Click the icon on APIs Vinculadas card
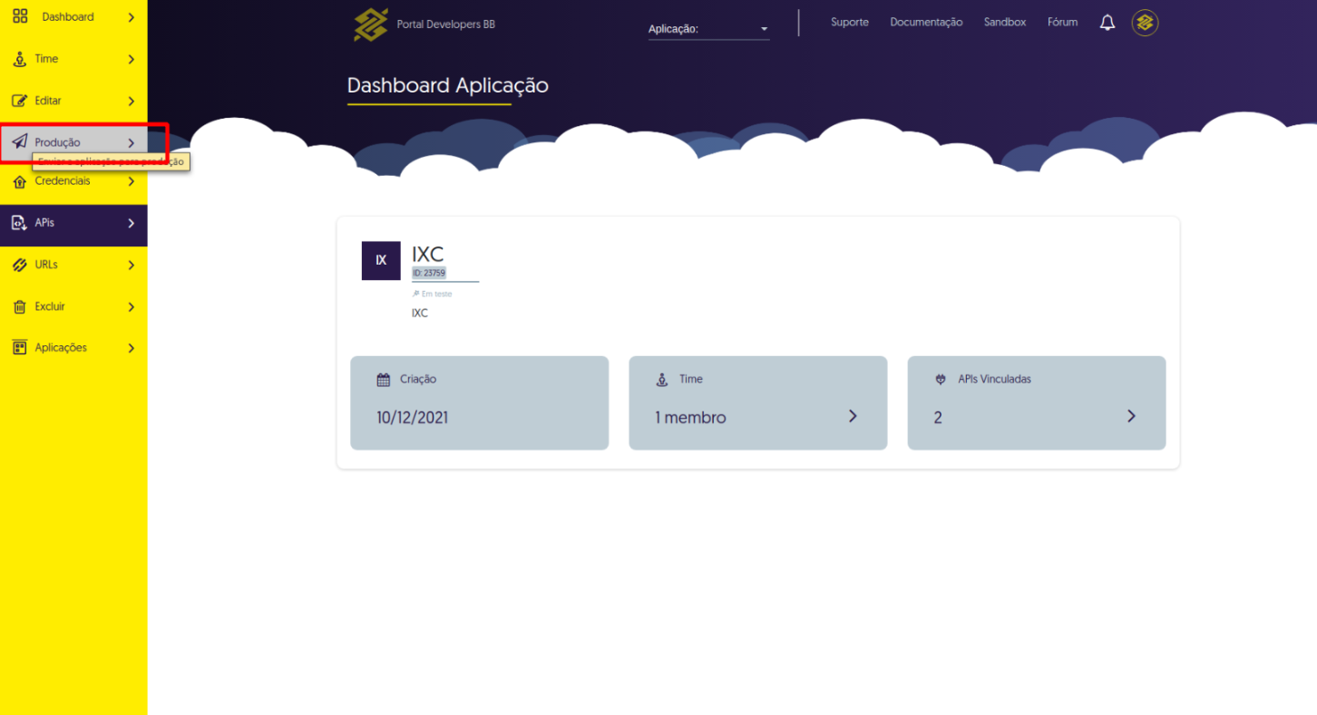The height and width of the screenshot is (715, 1317). (x=941, y=380)
